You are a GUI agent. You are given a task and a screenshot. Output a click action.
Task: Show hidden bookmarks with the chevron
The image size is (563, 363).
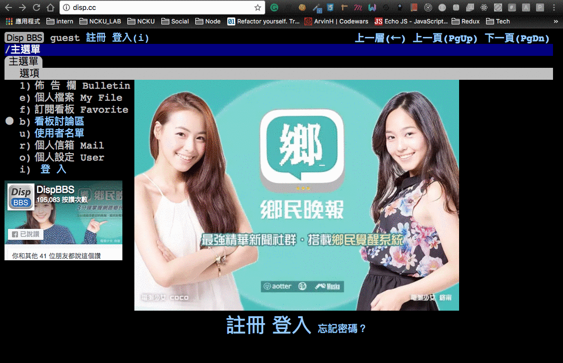pos(556,21)
